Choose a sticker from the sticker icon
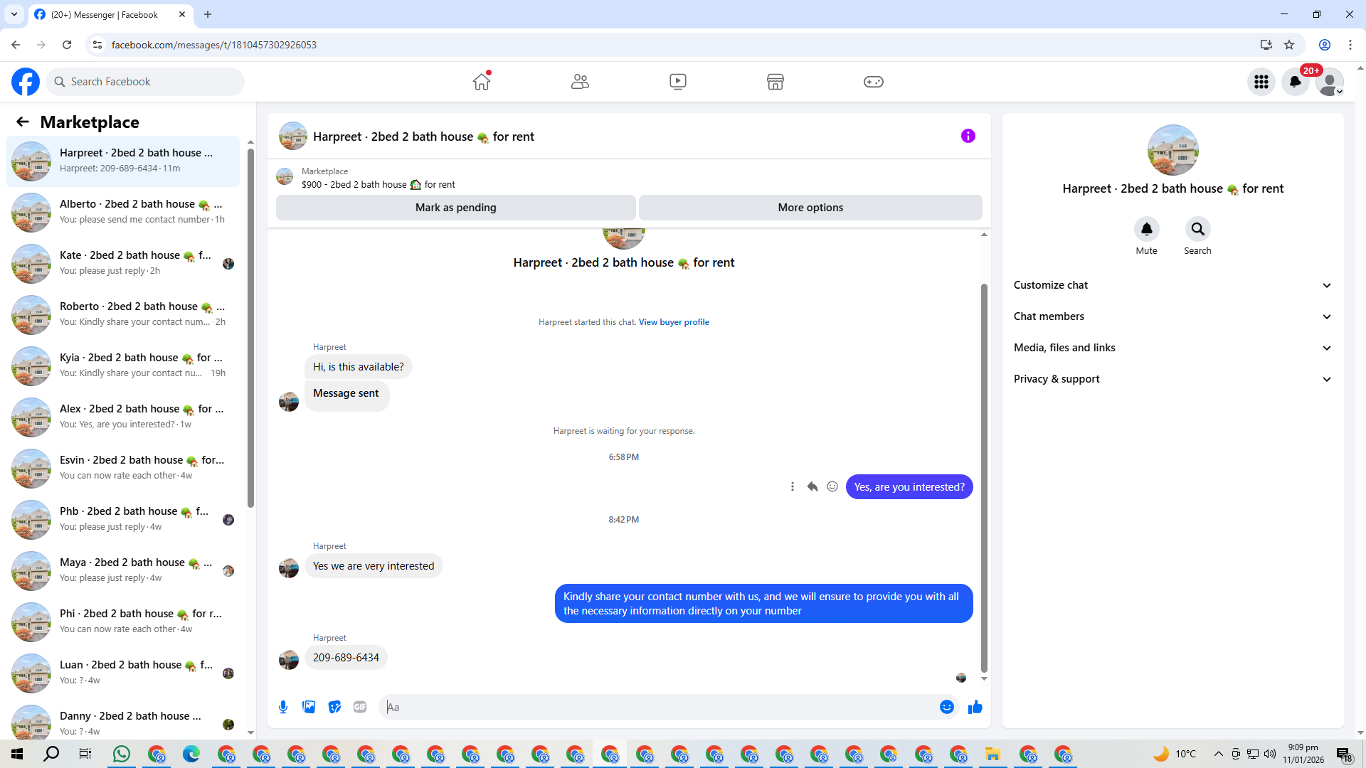This screenshot has height=768, width=1366. click(x=334, y=707)
